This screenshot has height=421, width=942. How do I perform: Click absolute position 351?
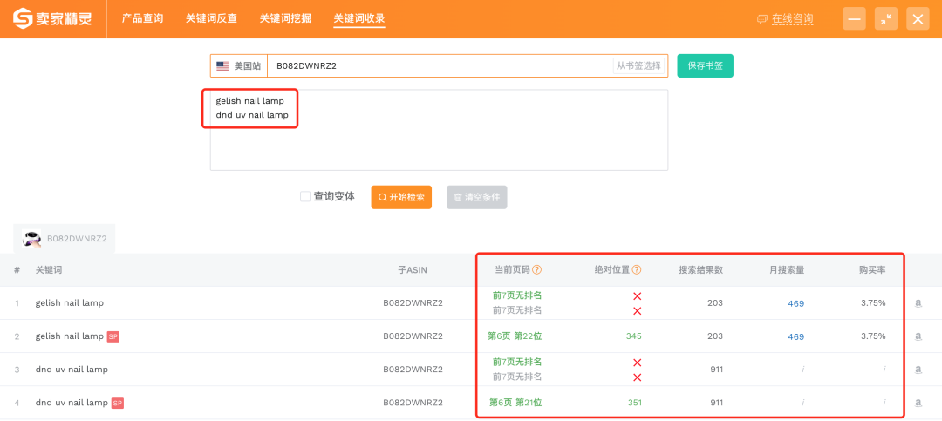[634, 403]
